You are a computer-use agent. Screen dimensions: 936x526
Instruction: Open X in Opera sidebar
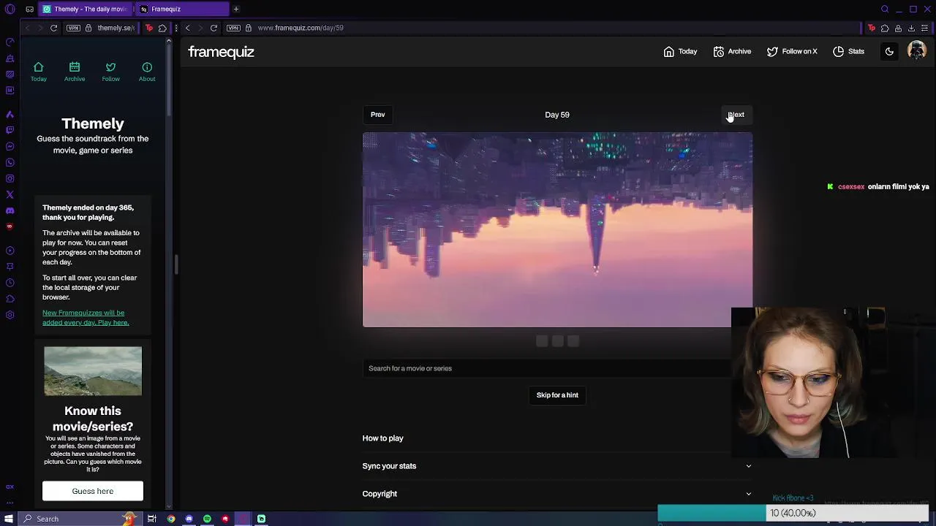(x=10, y=194)
